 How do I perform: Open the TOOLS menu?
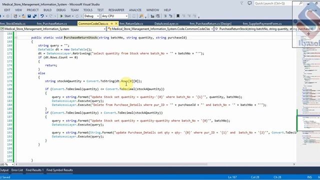coord(88,10)
